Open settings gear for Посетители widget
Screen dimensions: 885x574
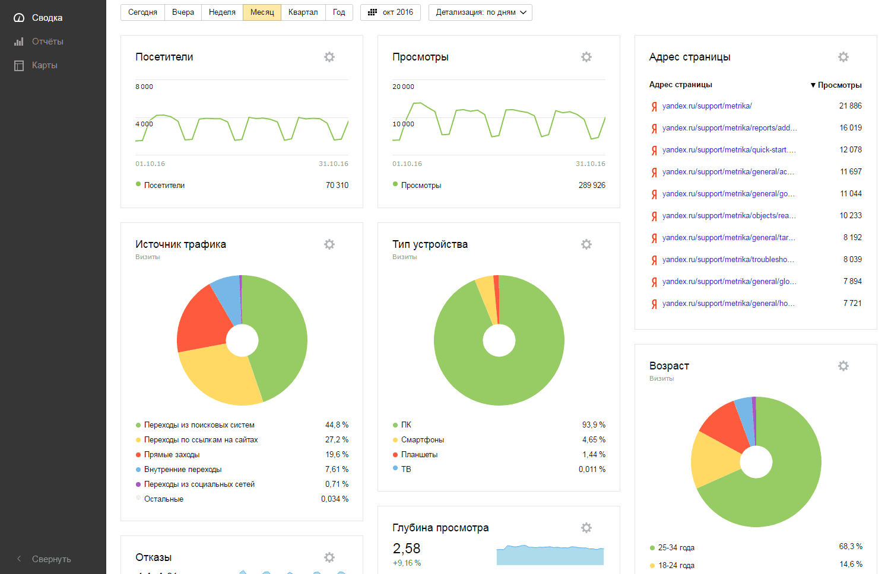tap(329, 57)
